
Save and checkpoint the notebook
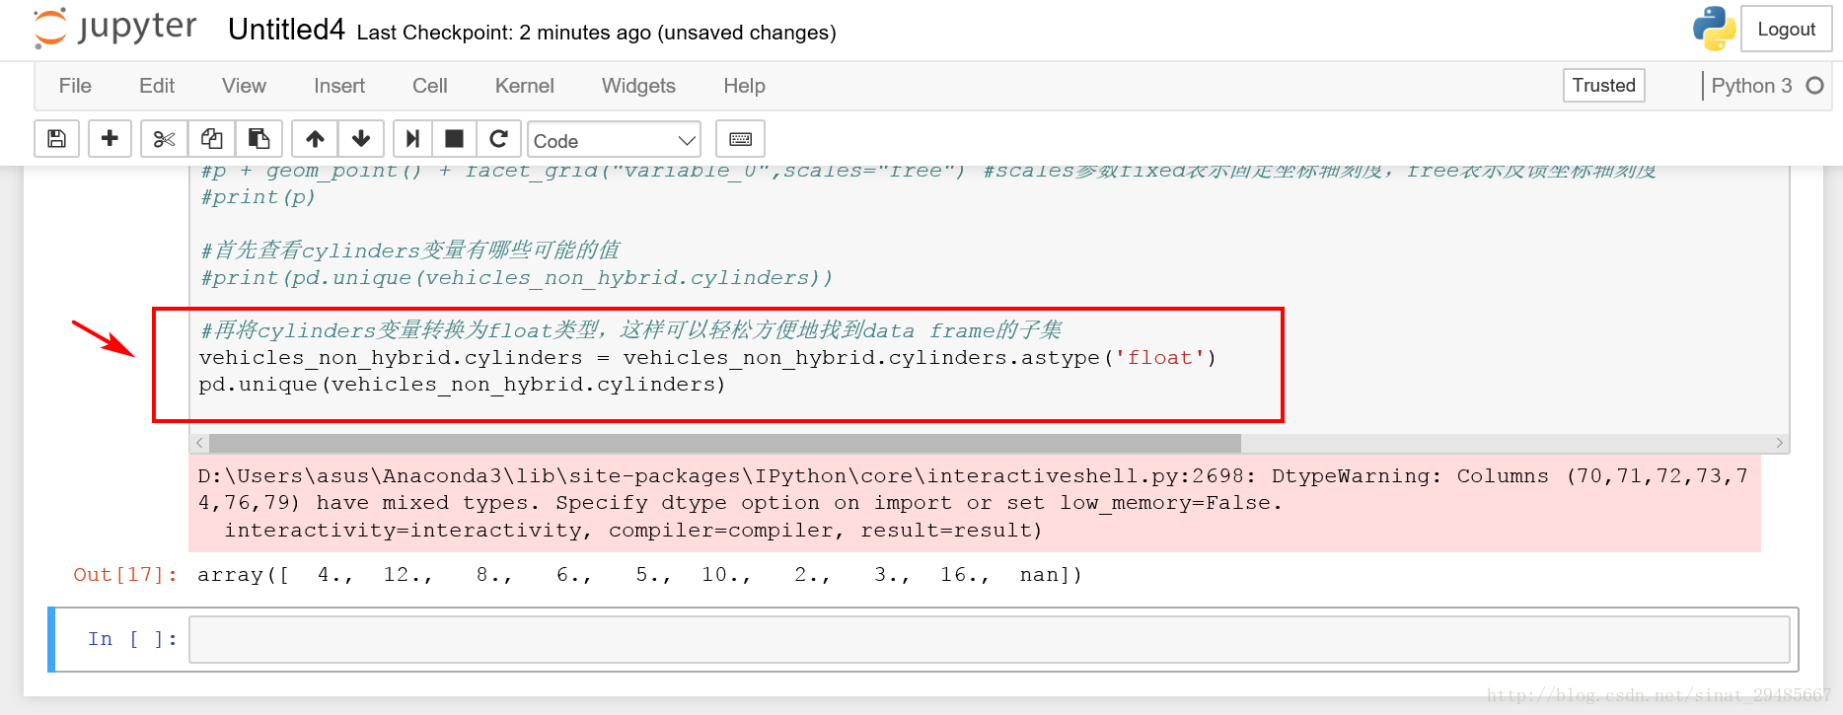57,139
